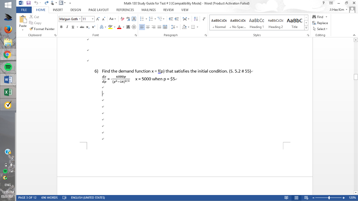Toggle Strikethrough formatting
358x201 pixels.
[82, 27]
